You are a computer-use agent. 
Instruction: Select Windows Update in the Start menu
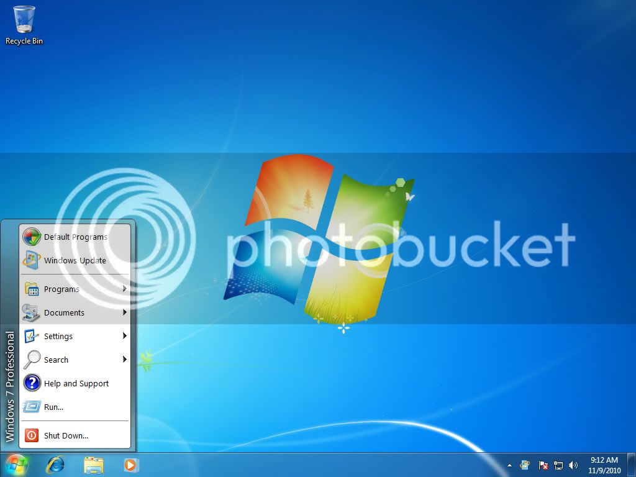[x=74, y=260]
